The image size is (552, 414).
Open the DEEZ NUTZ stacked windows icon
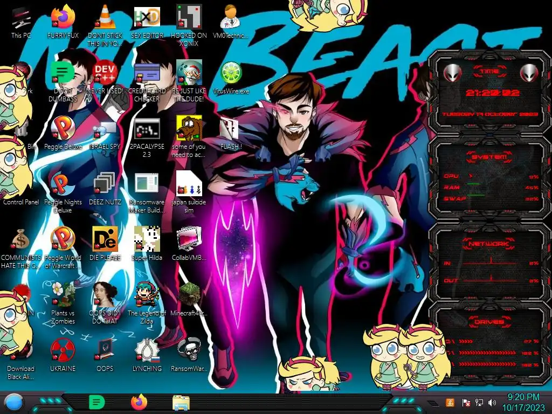[x=105, y=183]
